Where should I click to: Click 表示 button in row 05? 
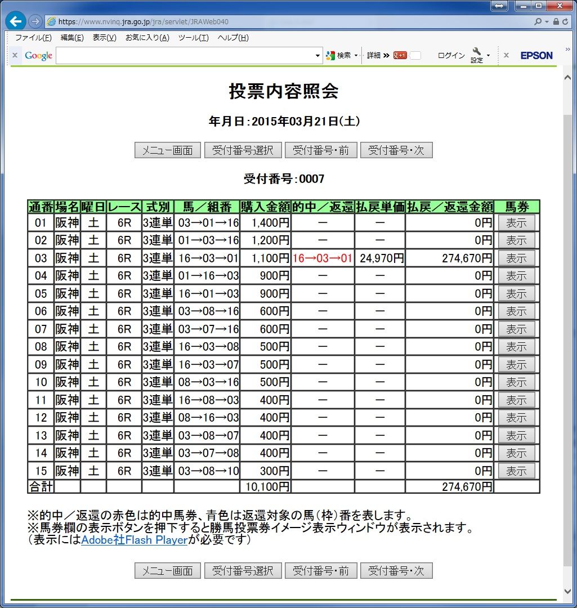517,293
